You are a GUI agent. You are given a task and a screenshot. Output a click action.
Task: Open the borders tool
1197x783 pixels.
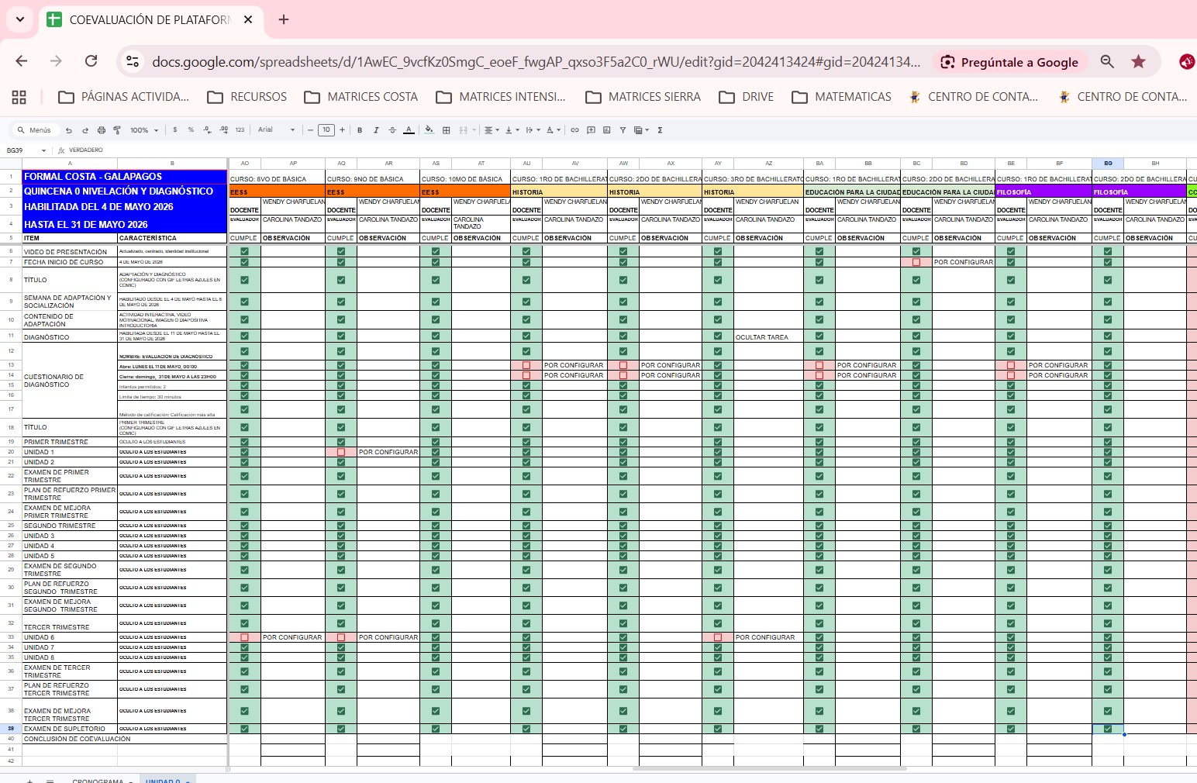click(x=447, y=130)
